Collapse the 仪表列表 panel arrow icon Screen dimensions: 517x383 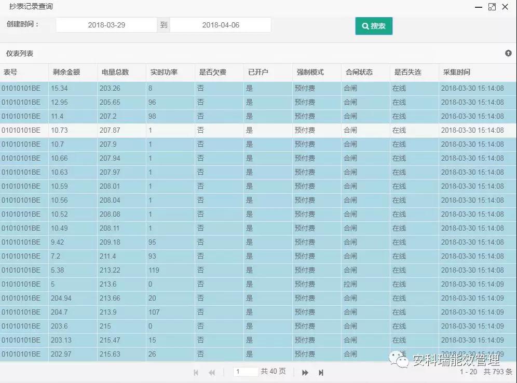click(x=508, y=53)
